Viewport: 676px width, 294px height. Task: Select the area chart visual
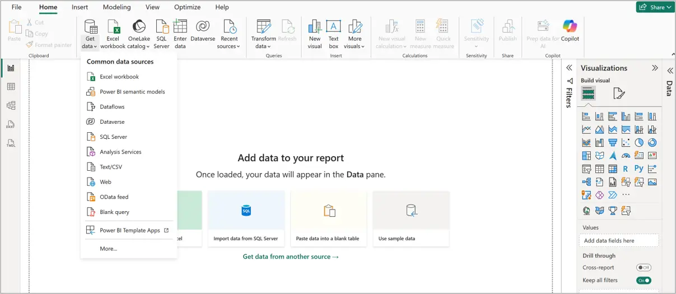(599, 129)
